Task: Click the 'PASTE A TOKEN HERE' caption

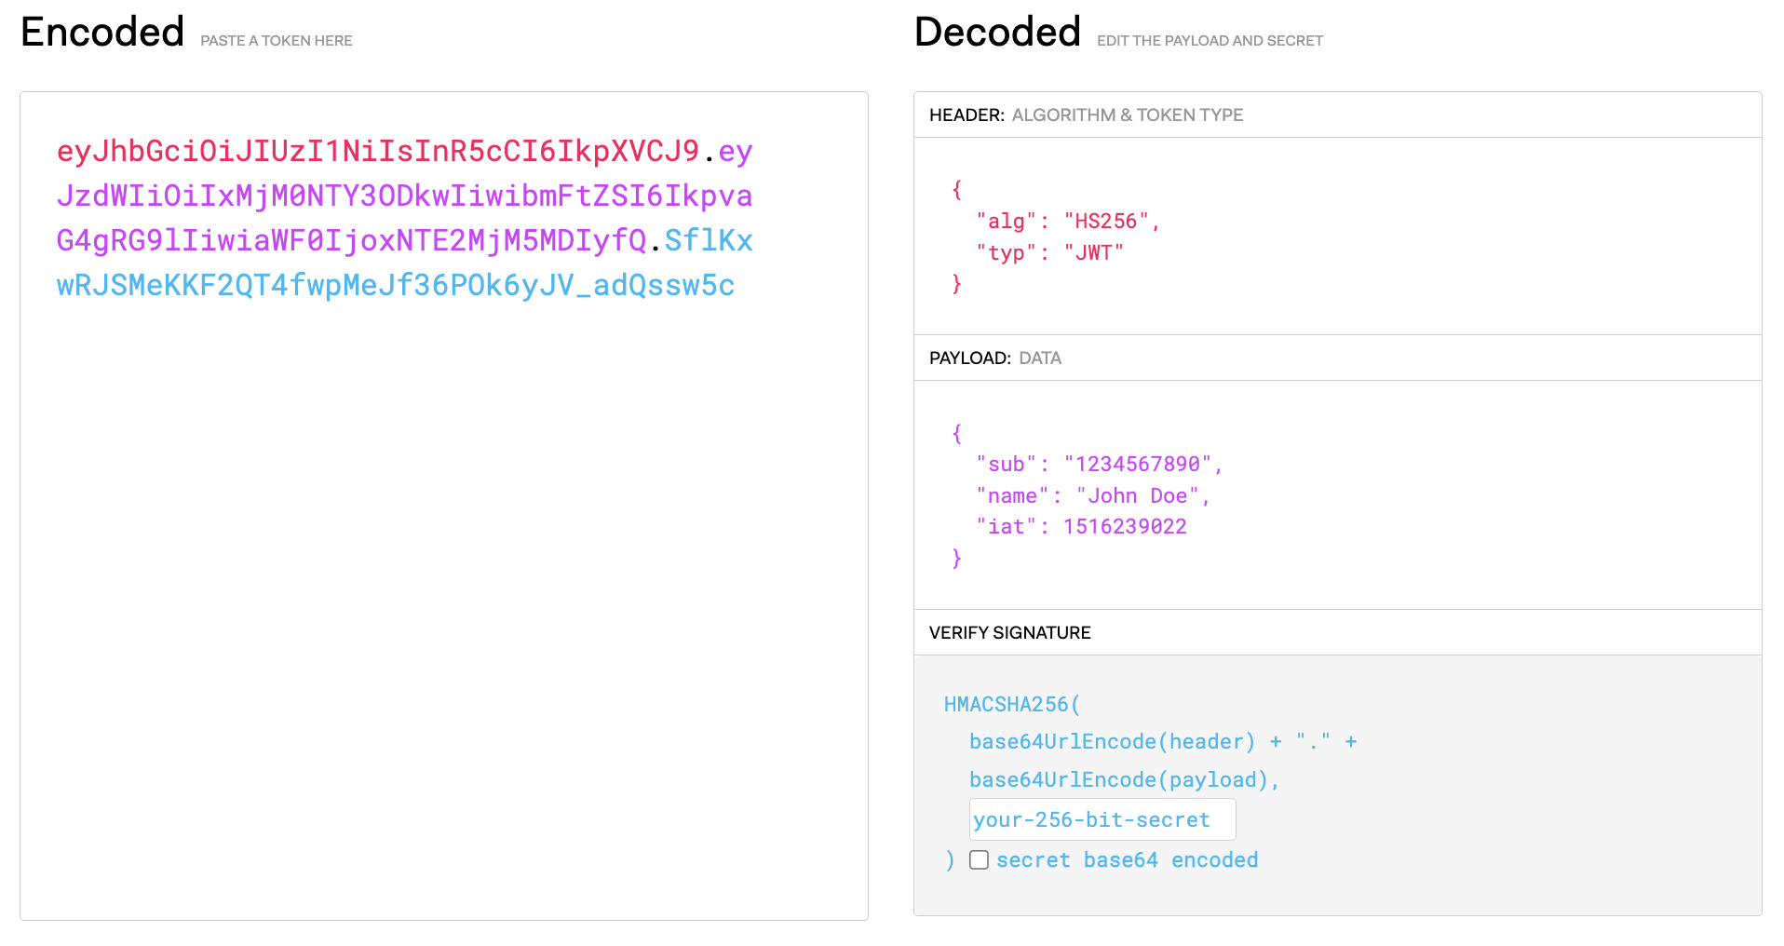Action: [x=277, y=41]
